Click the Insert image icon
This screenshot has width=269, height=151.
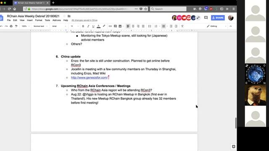point(120,26)
